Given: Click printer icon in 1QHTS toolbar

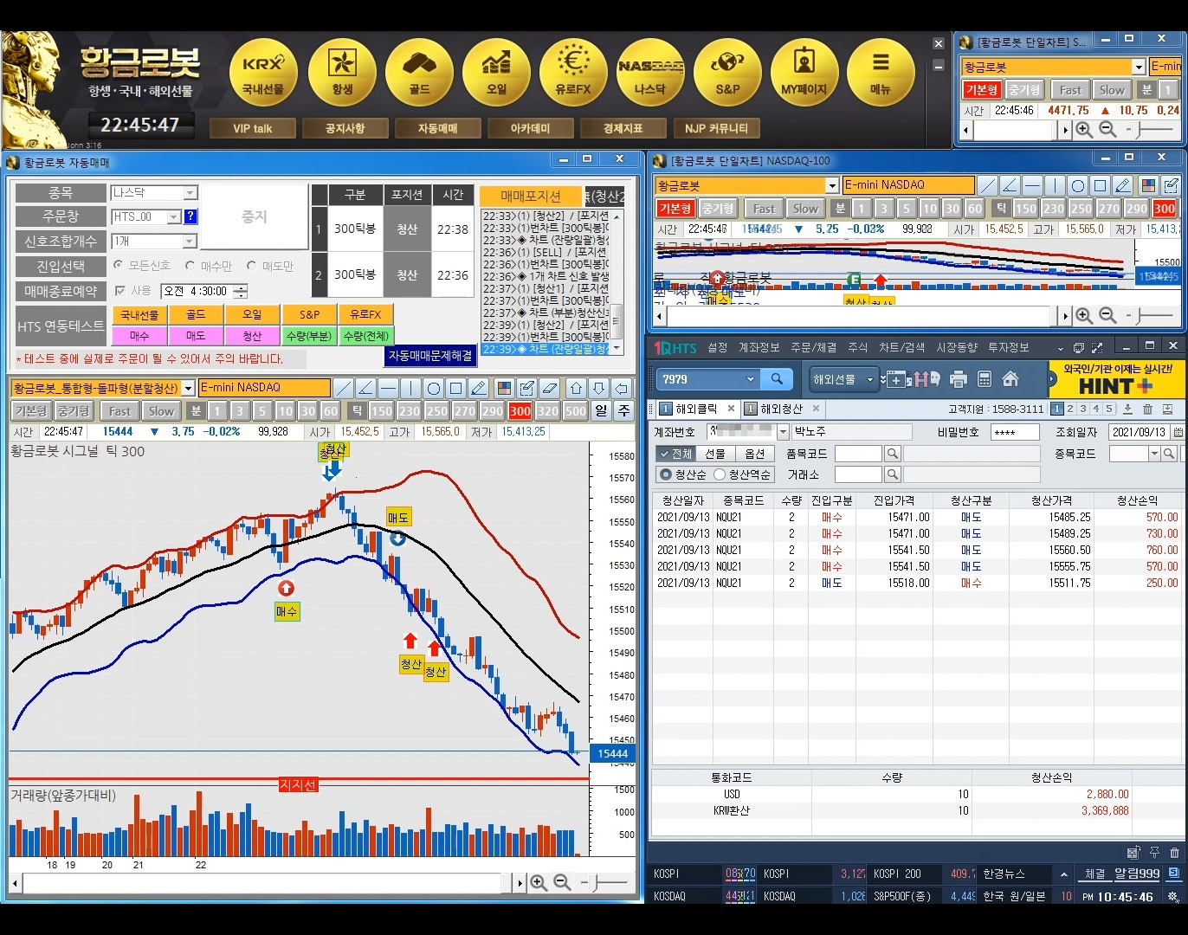Looking at the screenshot, I should (x=958, y=379).
